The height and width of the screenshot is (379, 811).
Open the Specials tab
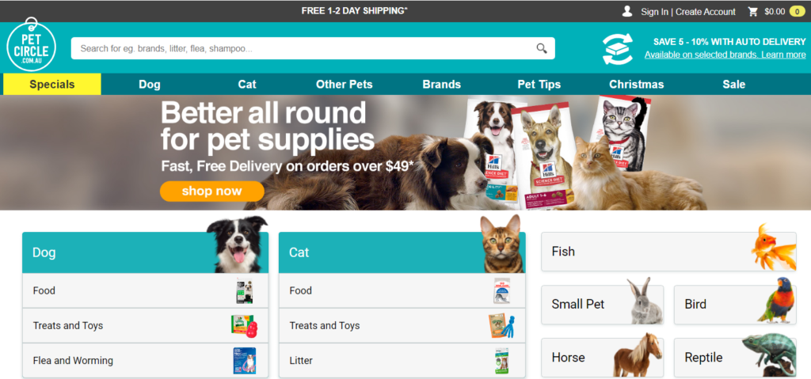[52, 85]
